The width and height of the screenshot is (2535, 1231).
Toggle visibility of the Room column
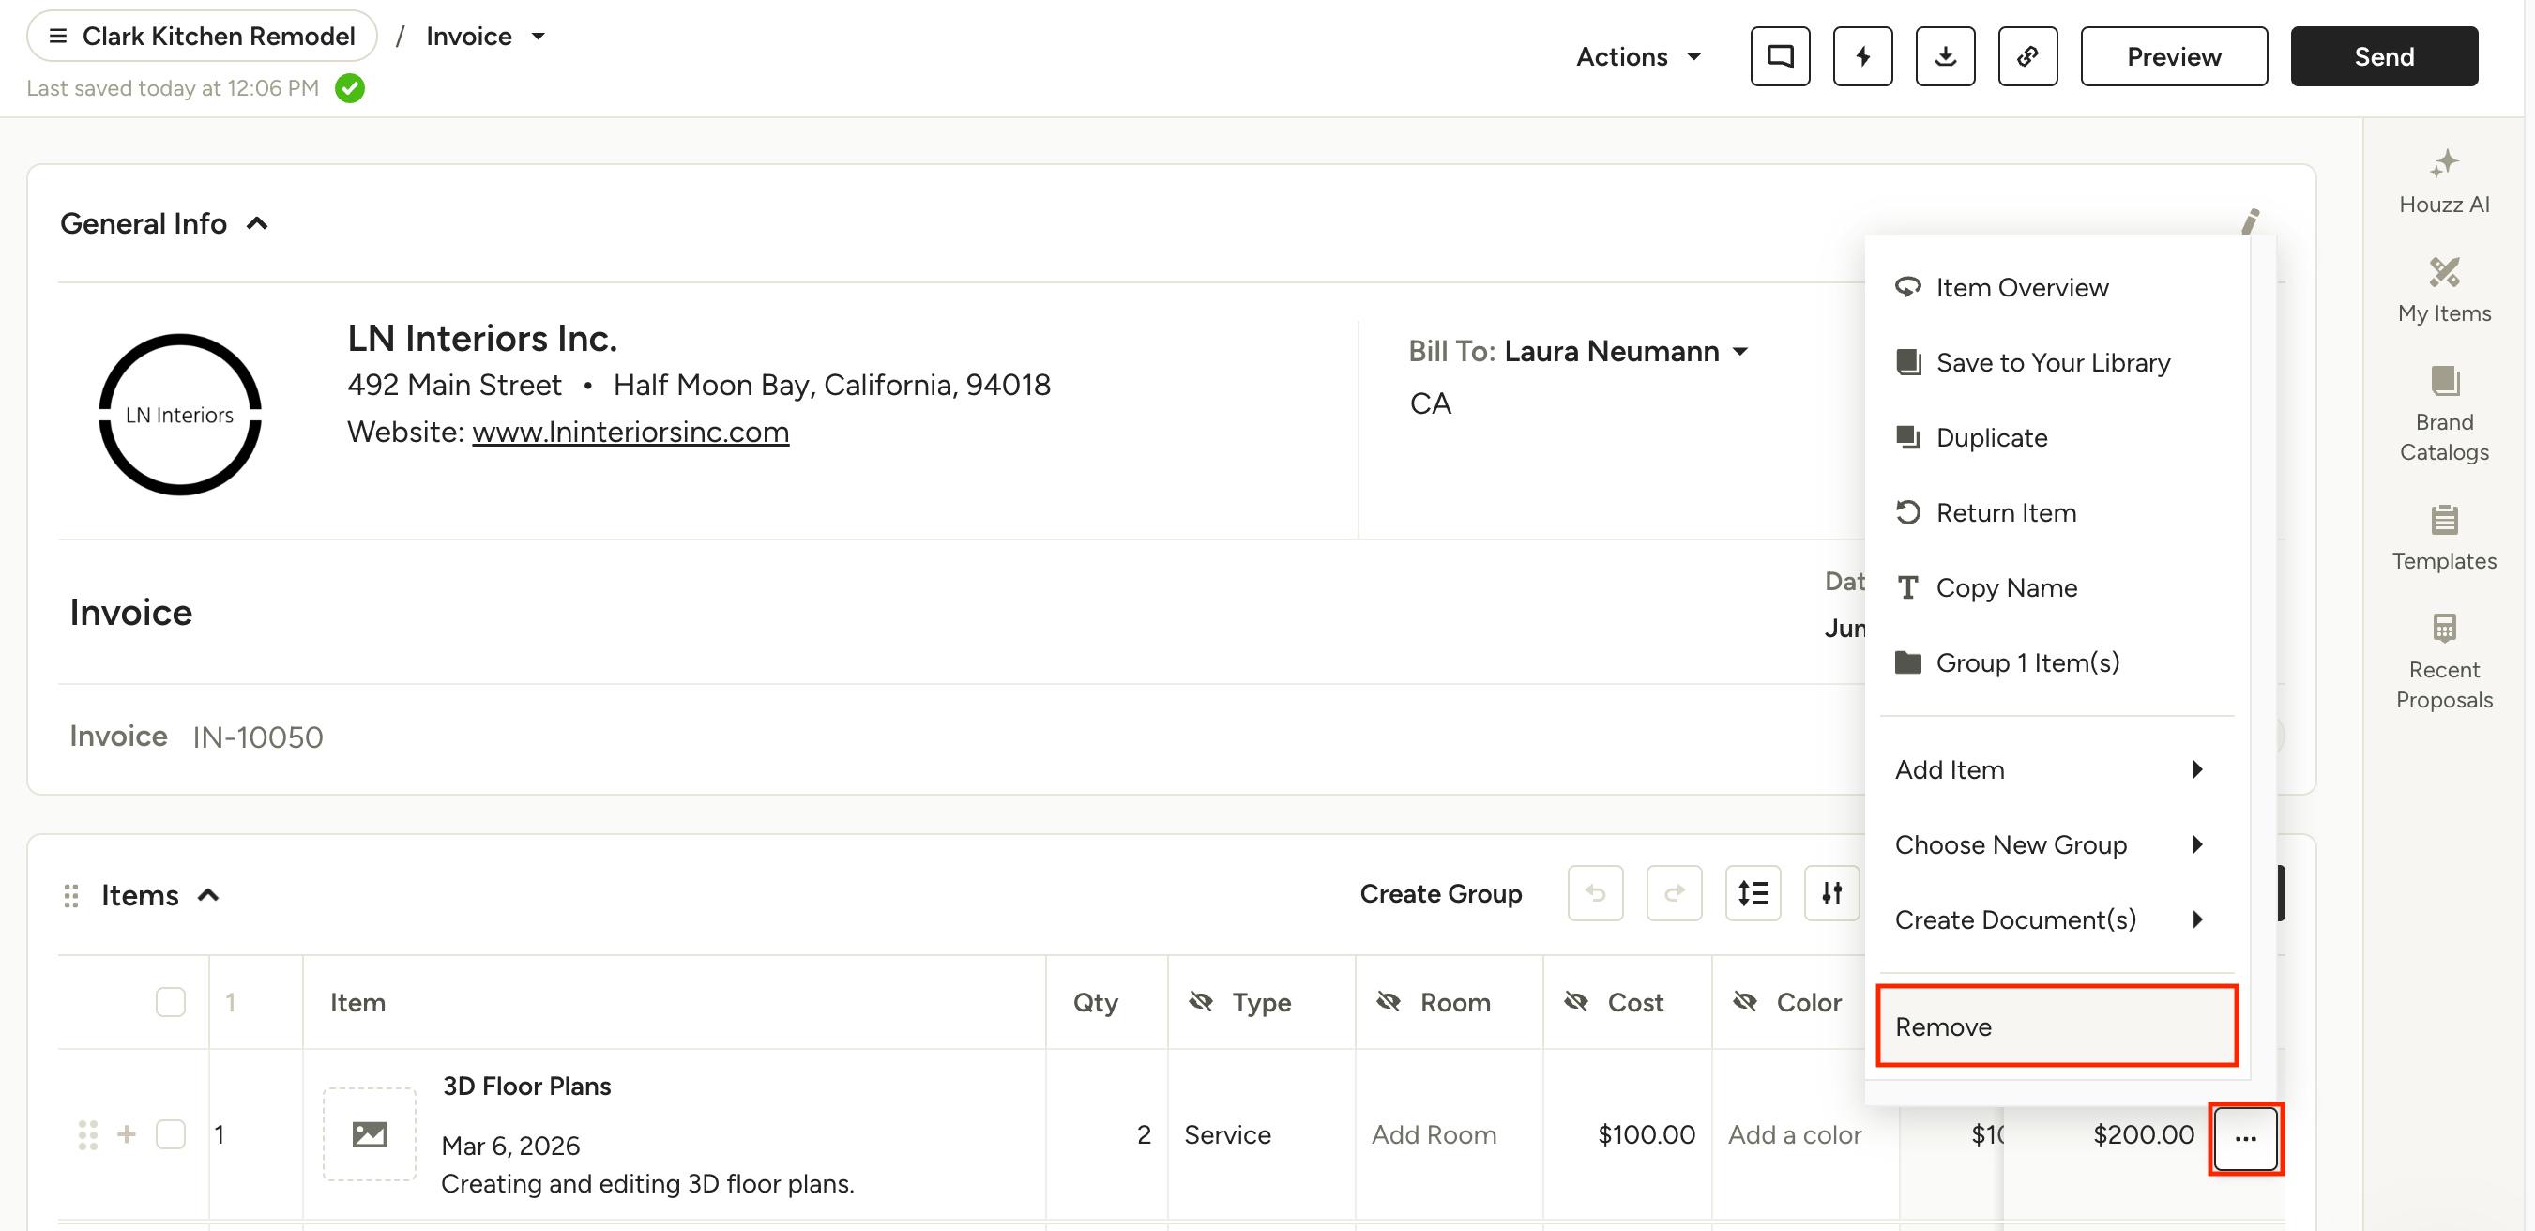pyautogui.click(x=1388, y=1002)
